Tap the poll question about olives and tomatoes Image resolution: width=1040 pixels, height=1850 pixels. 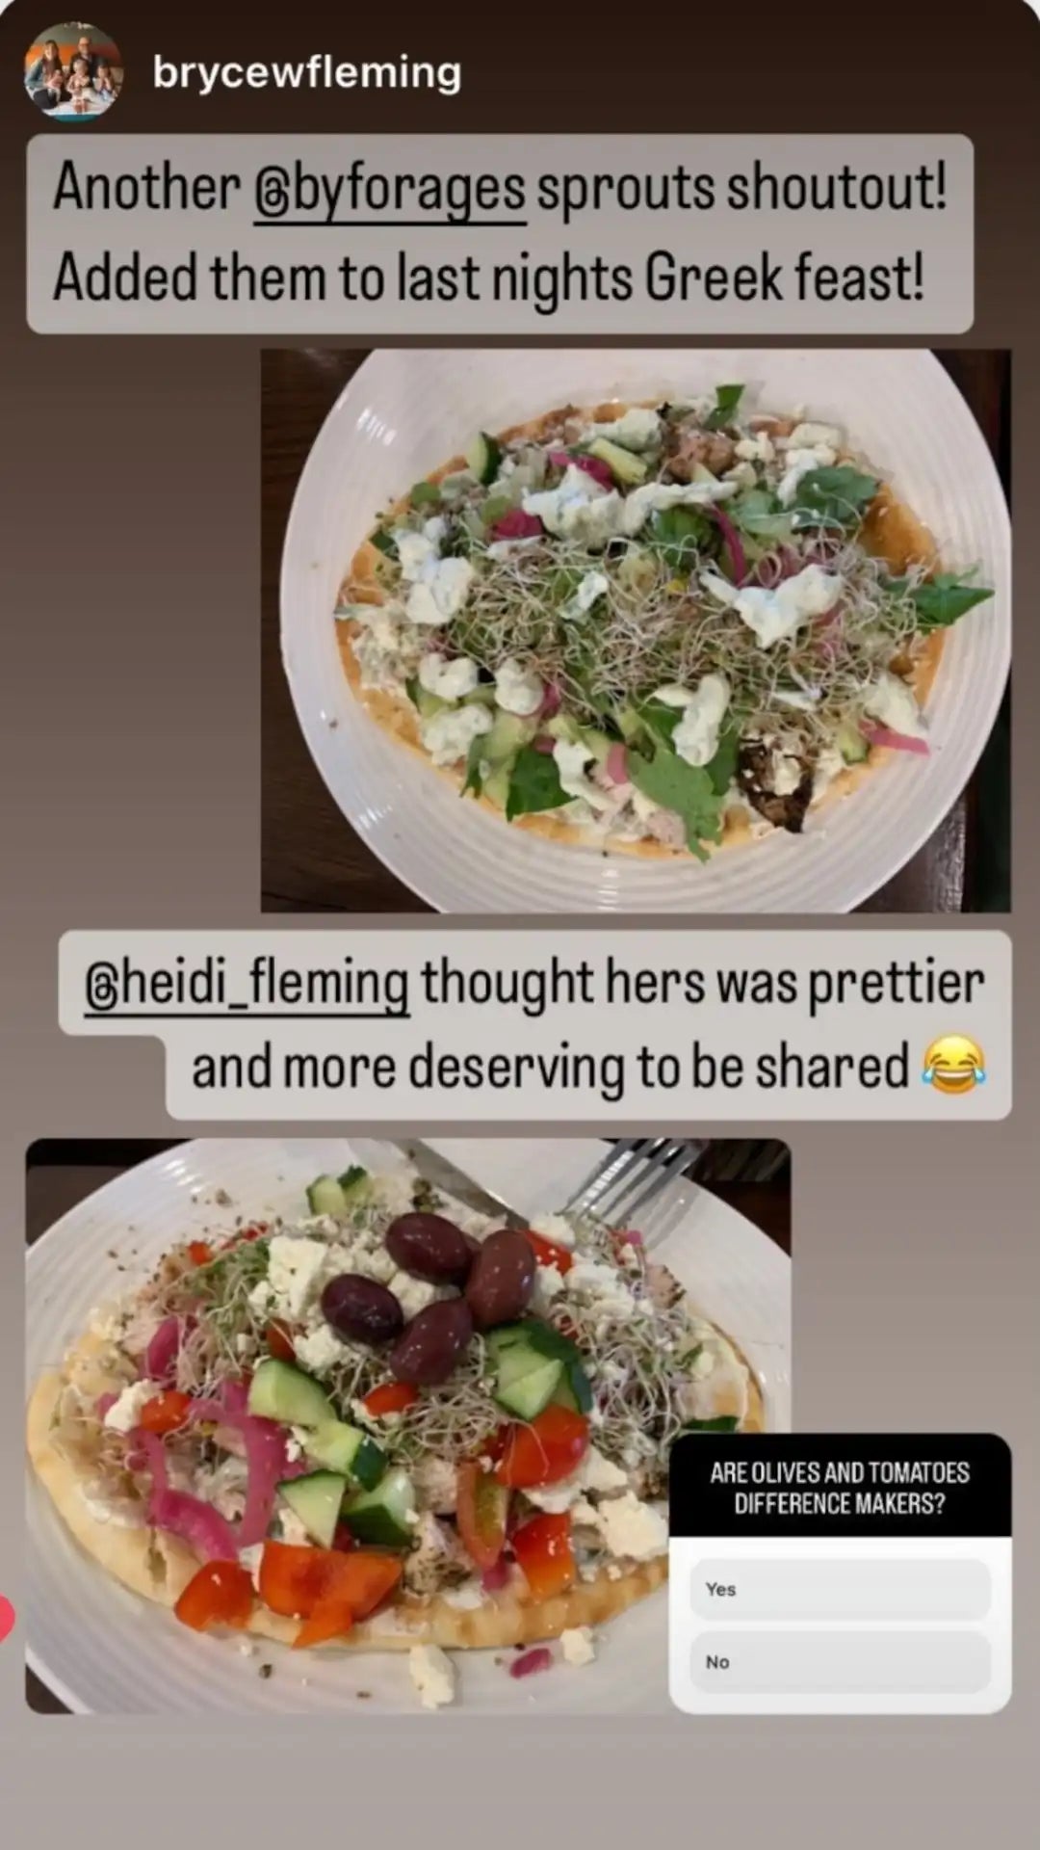coord(840,1488)
